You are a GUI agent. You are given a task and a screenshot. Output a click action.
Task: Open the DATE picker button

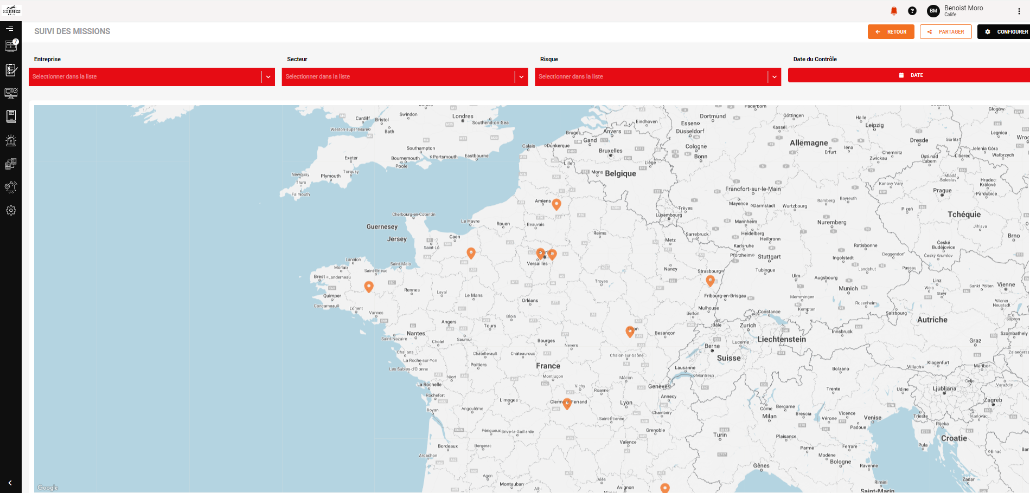click(x=909, y=75)
